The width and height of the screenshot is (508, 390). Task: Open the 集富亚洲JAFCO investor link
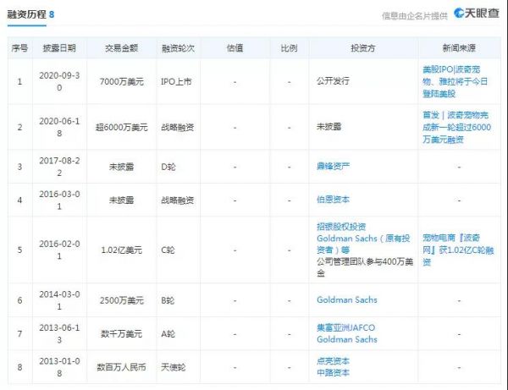[345, 328]
